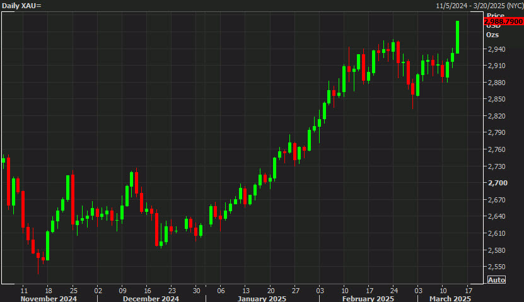This screenshot has width=524, height=302.
Task: Click the 03 date tick in March
Action: click(x=419, y=290)
